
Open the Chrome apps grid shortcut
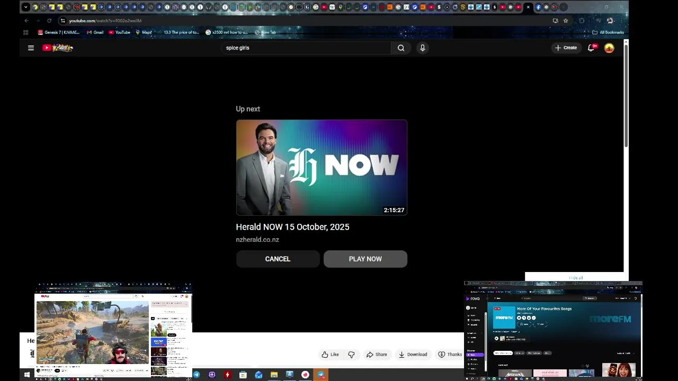25,32
